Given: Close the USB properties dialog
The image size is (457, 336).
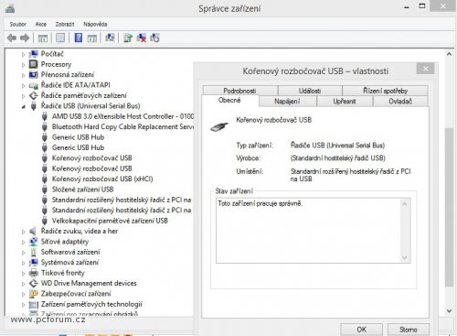Looking at the screenshot, I should [426, 69].
